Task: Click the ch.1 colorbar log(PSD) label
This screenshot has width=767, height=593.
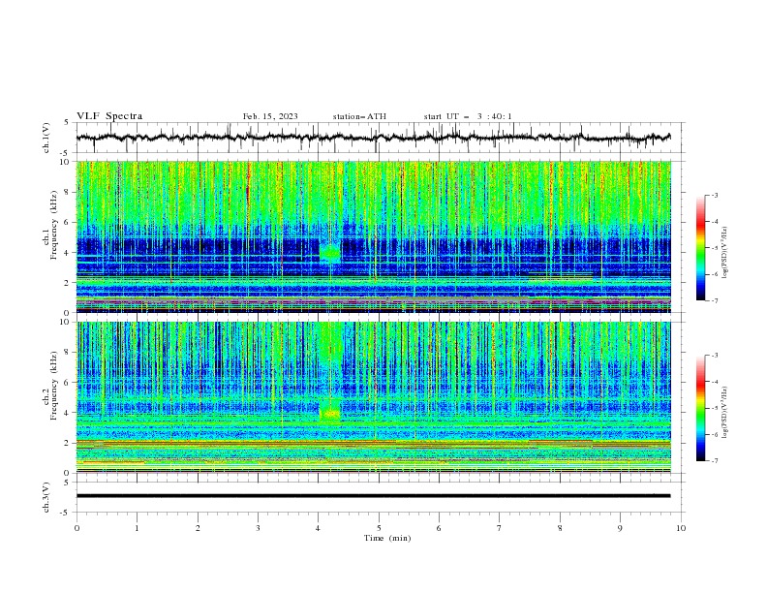Action: [724, 253]
